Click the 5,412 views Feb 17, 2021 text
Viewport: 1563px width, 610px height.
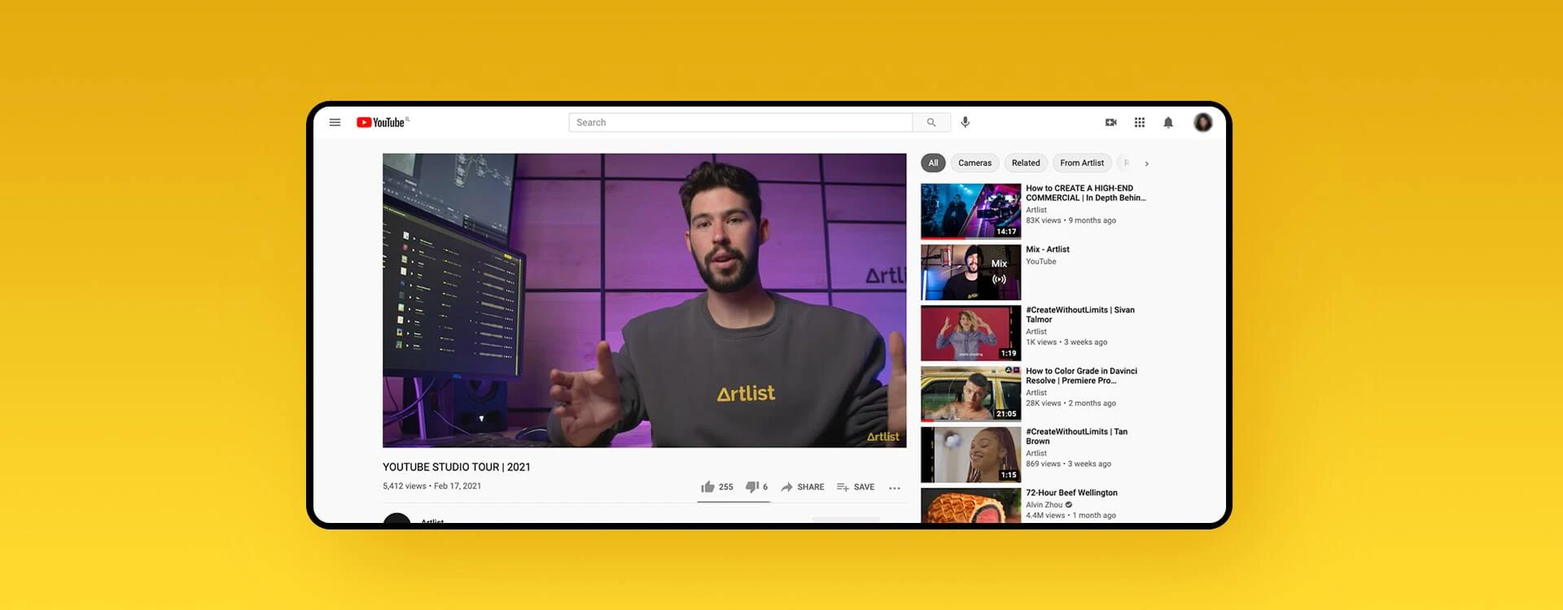[x=431, y=486]
